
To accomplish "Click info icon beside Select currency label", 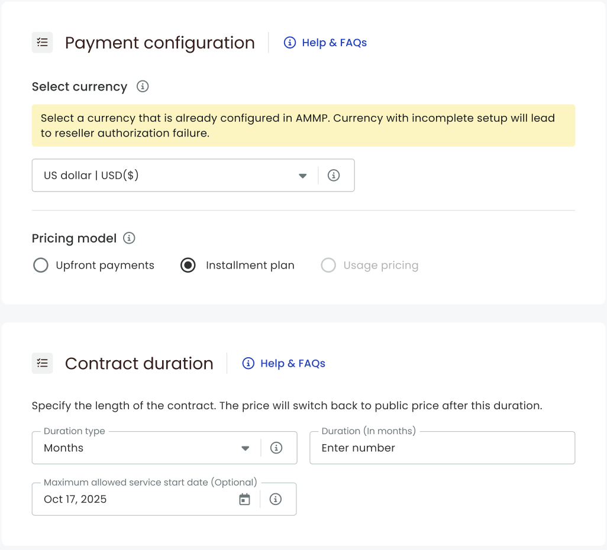I will point(143,86).
